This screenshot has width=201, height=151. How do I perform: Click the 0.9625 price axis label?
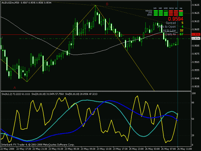click(x=196, y=13)
